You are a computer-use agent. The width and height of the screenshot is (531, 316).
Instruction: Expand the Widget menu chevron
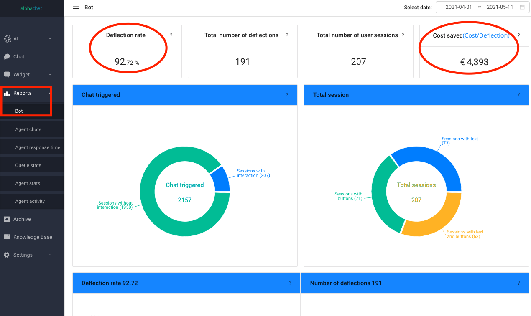[50, 75]
